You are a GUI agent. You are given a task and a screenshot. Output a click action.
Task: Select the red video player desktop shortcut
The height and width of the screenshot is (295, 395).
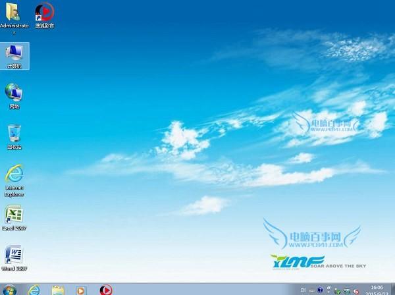pyautogui.click(x=45, y=16)
